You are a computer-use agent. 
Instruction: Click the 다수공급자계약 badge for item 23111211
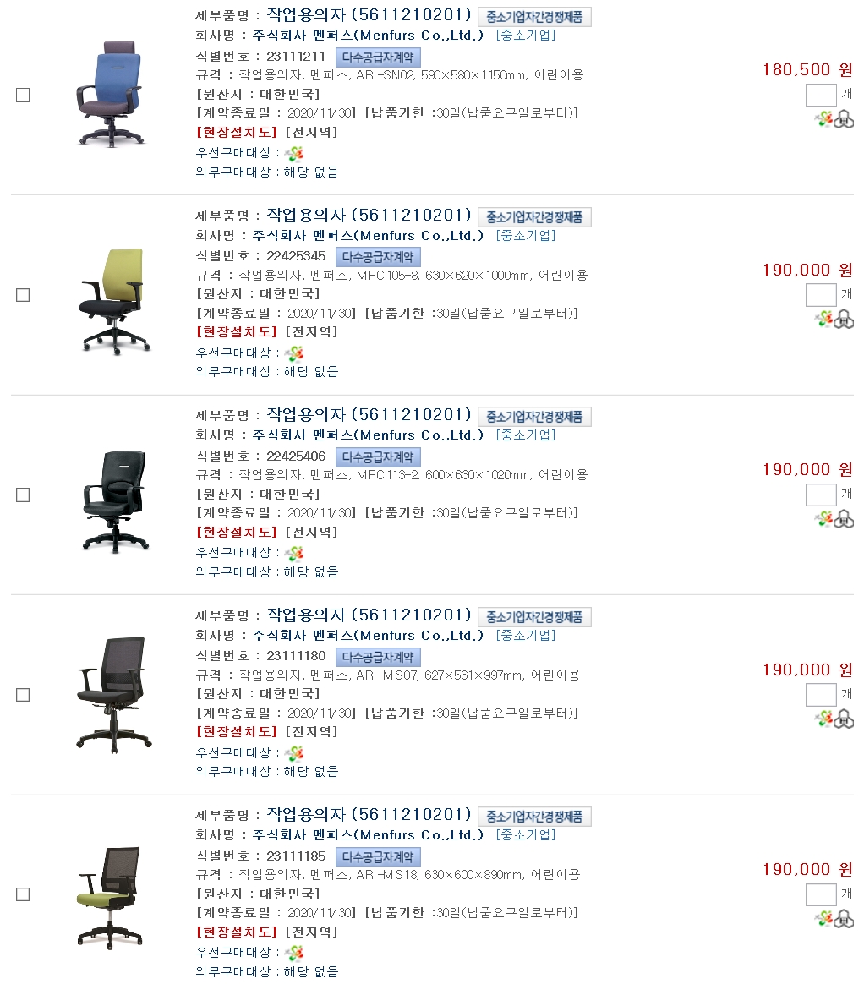pos(378,57)
